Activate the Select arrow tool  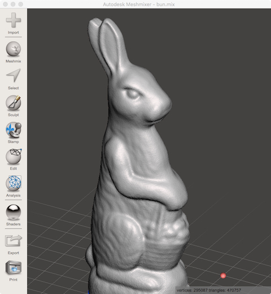coord(14,76)
